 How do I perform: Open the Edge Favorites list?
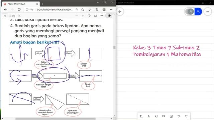90,10
